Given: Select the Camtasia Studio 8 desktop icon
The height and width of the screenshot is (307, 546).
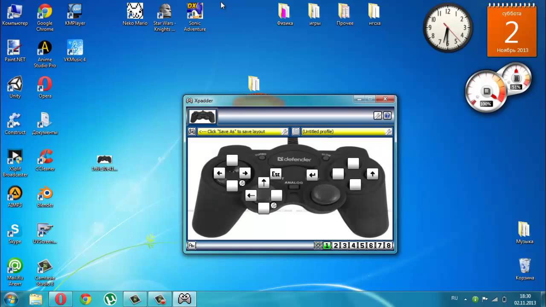Looking at the screenshot, I should point(45,272).
